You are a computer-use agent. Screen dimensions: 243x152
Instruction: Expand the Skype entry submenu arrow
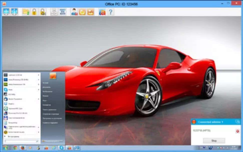[39, 89]
